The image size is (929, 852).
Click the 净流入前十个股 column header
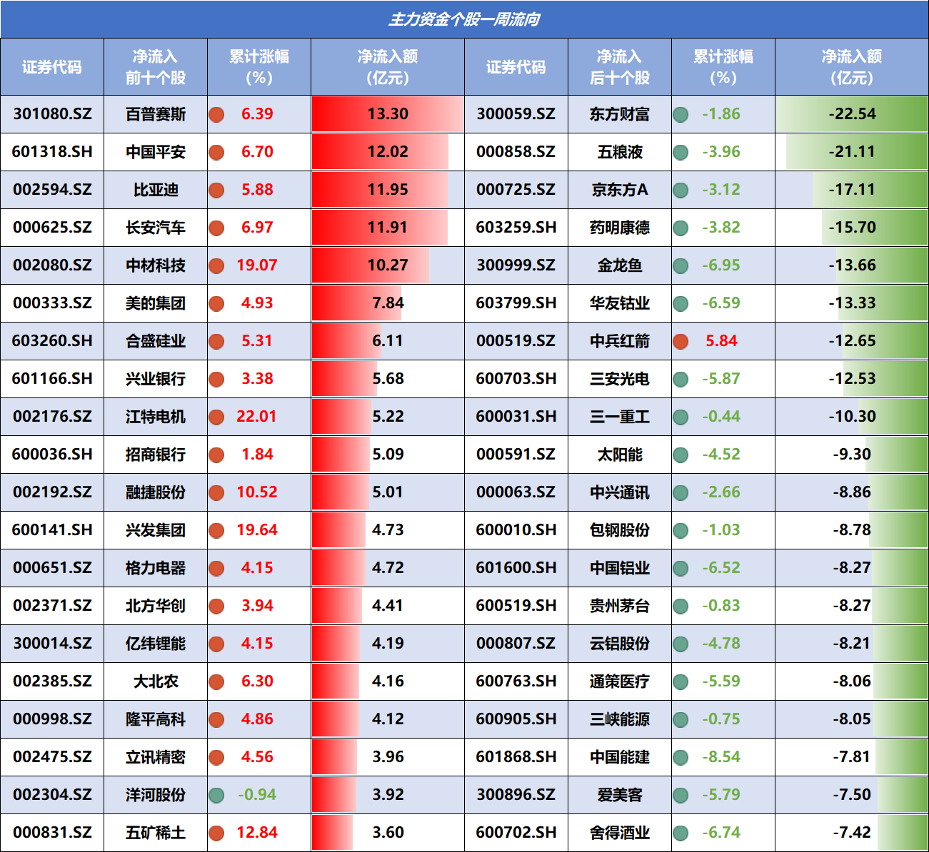tap(156, 67)
